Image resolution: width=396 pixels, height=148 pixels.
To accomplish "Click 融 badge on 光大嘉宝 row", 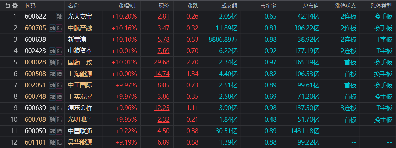I will point(59,16).
